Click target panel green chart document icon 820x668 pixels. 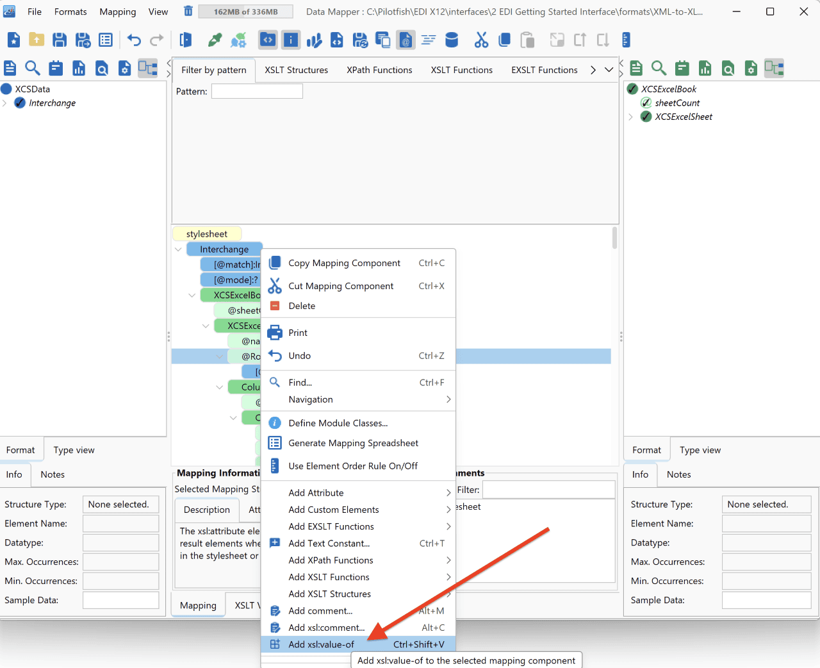pyautogui.click(x=705, y=68)
